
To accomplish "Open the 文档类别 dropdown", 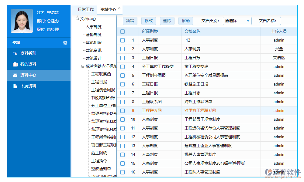I will click(237, 21).
